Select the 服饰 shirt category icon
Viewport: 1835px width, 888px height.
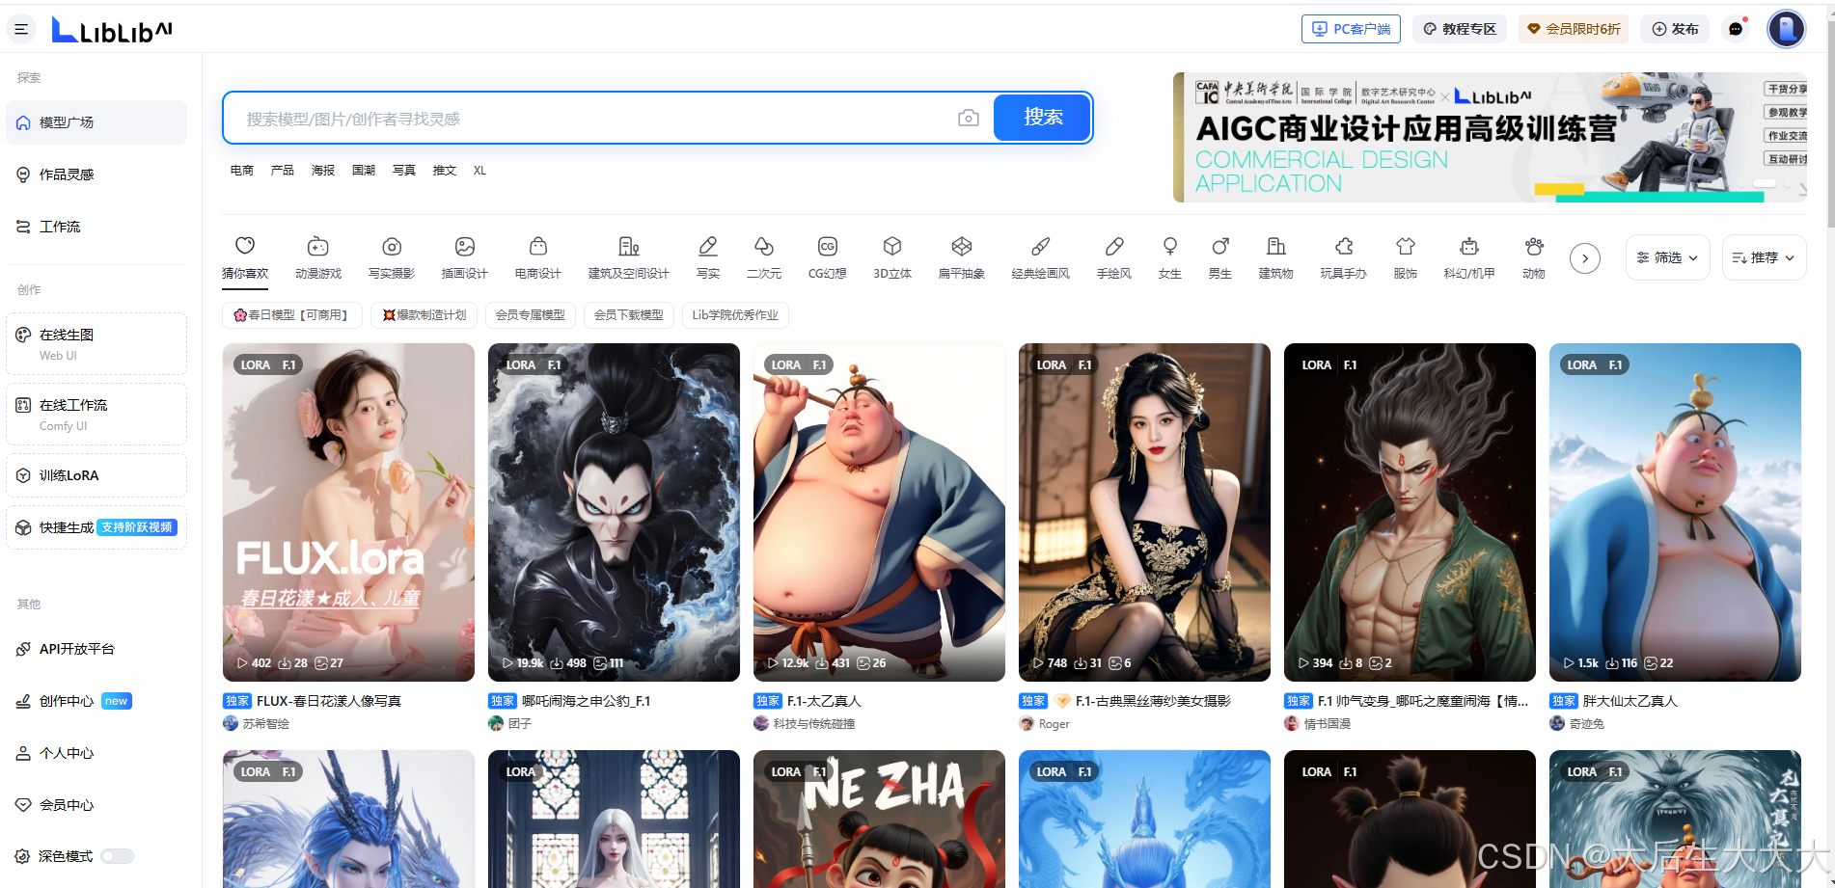pyautogui.click(x=1406, y=247)
